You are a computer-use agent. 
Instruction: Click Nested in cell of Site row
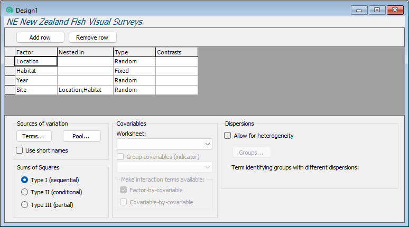tap(85, 90)
